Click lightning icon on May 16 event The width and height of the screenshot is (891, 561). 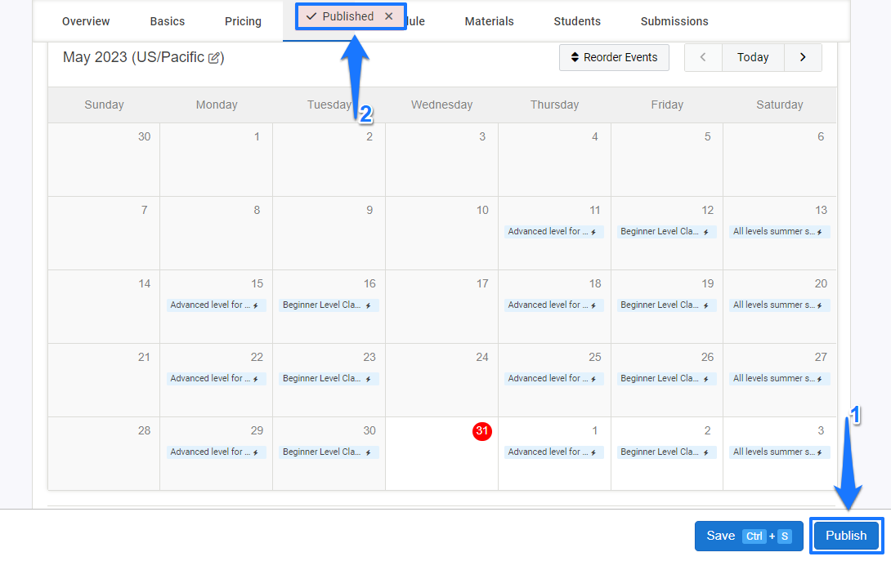(368, 305)
